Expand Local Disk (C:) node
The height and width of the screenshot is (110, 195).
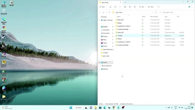[x=100, y=66]
